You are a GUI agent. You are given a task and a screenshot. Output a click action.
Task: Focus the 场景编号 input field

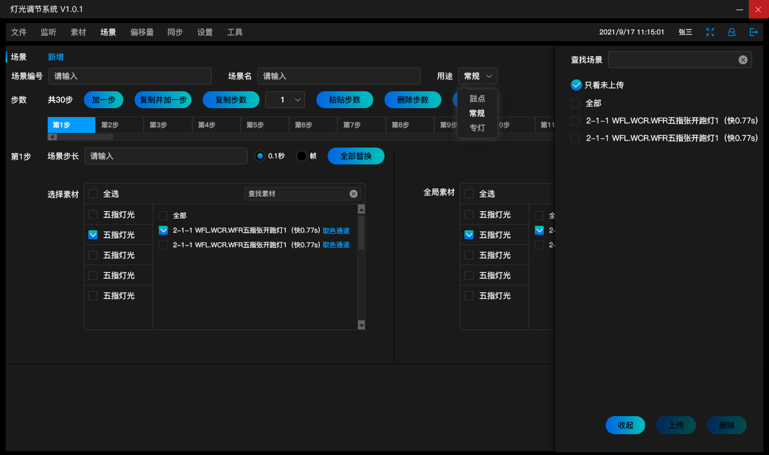[x=130, y=76]
